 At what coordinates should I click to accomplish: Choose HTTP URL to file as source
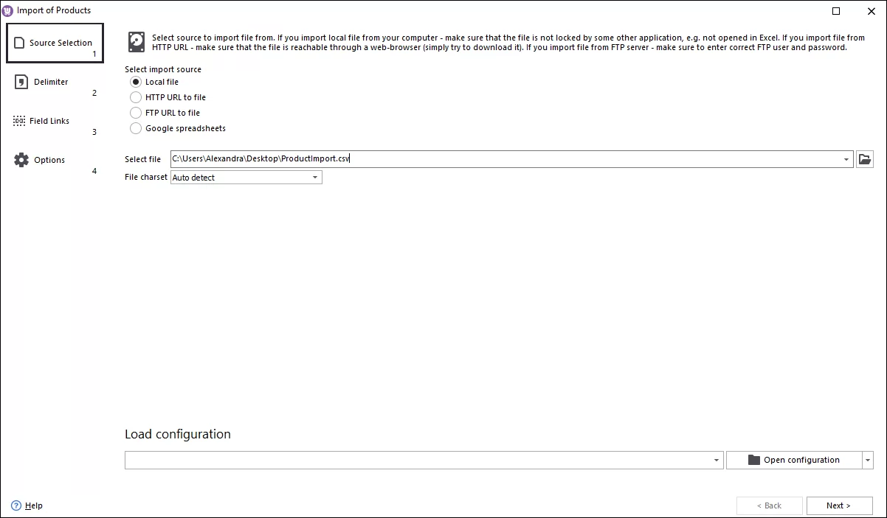tap(136, 97)
